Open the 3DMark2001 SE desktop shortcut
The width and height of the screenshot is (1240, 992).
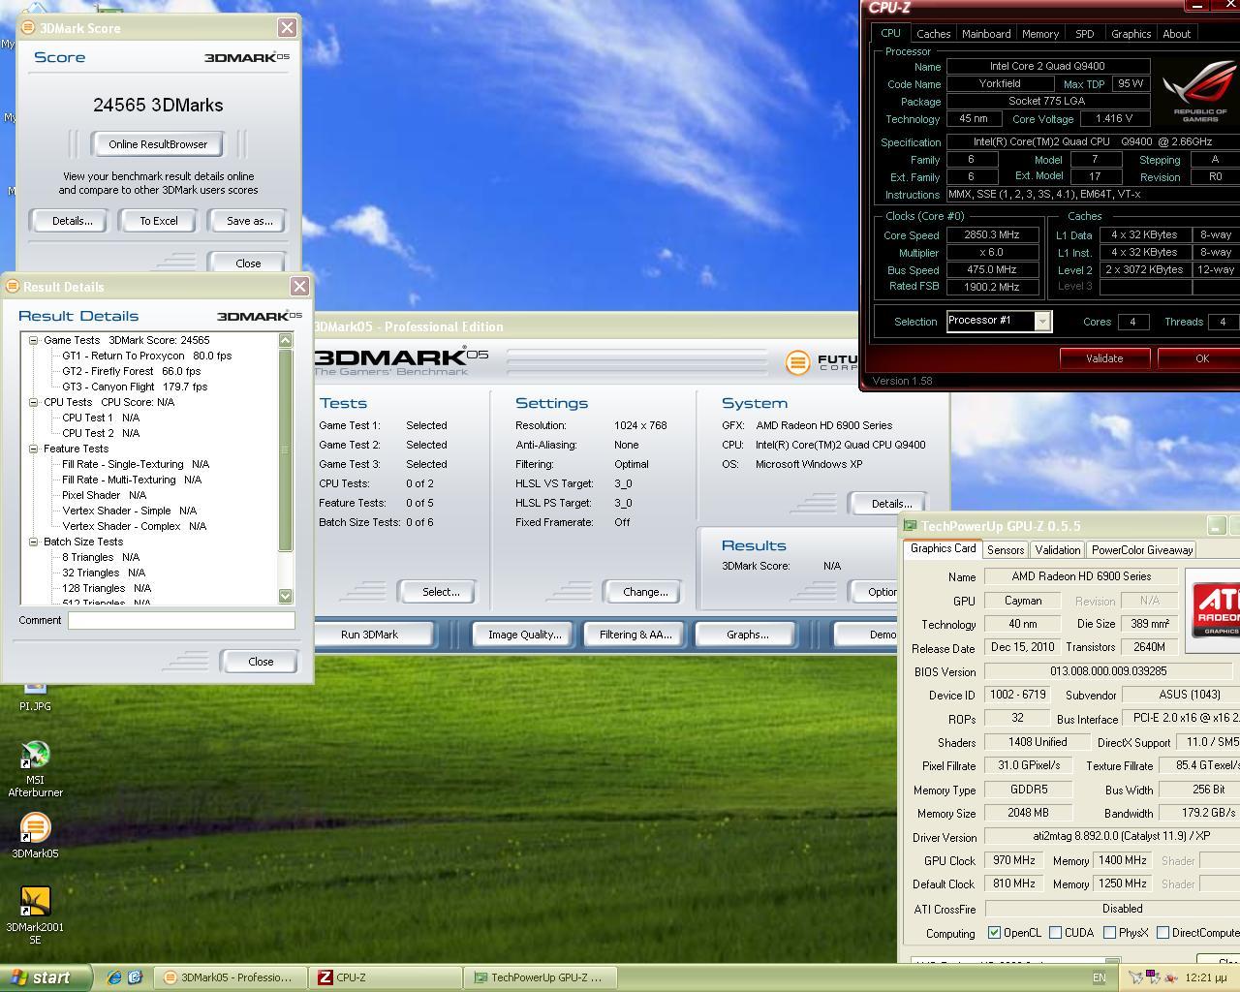click(x=35, y=915)
